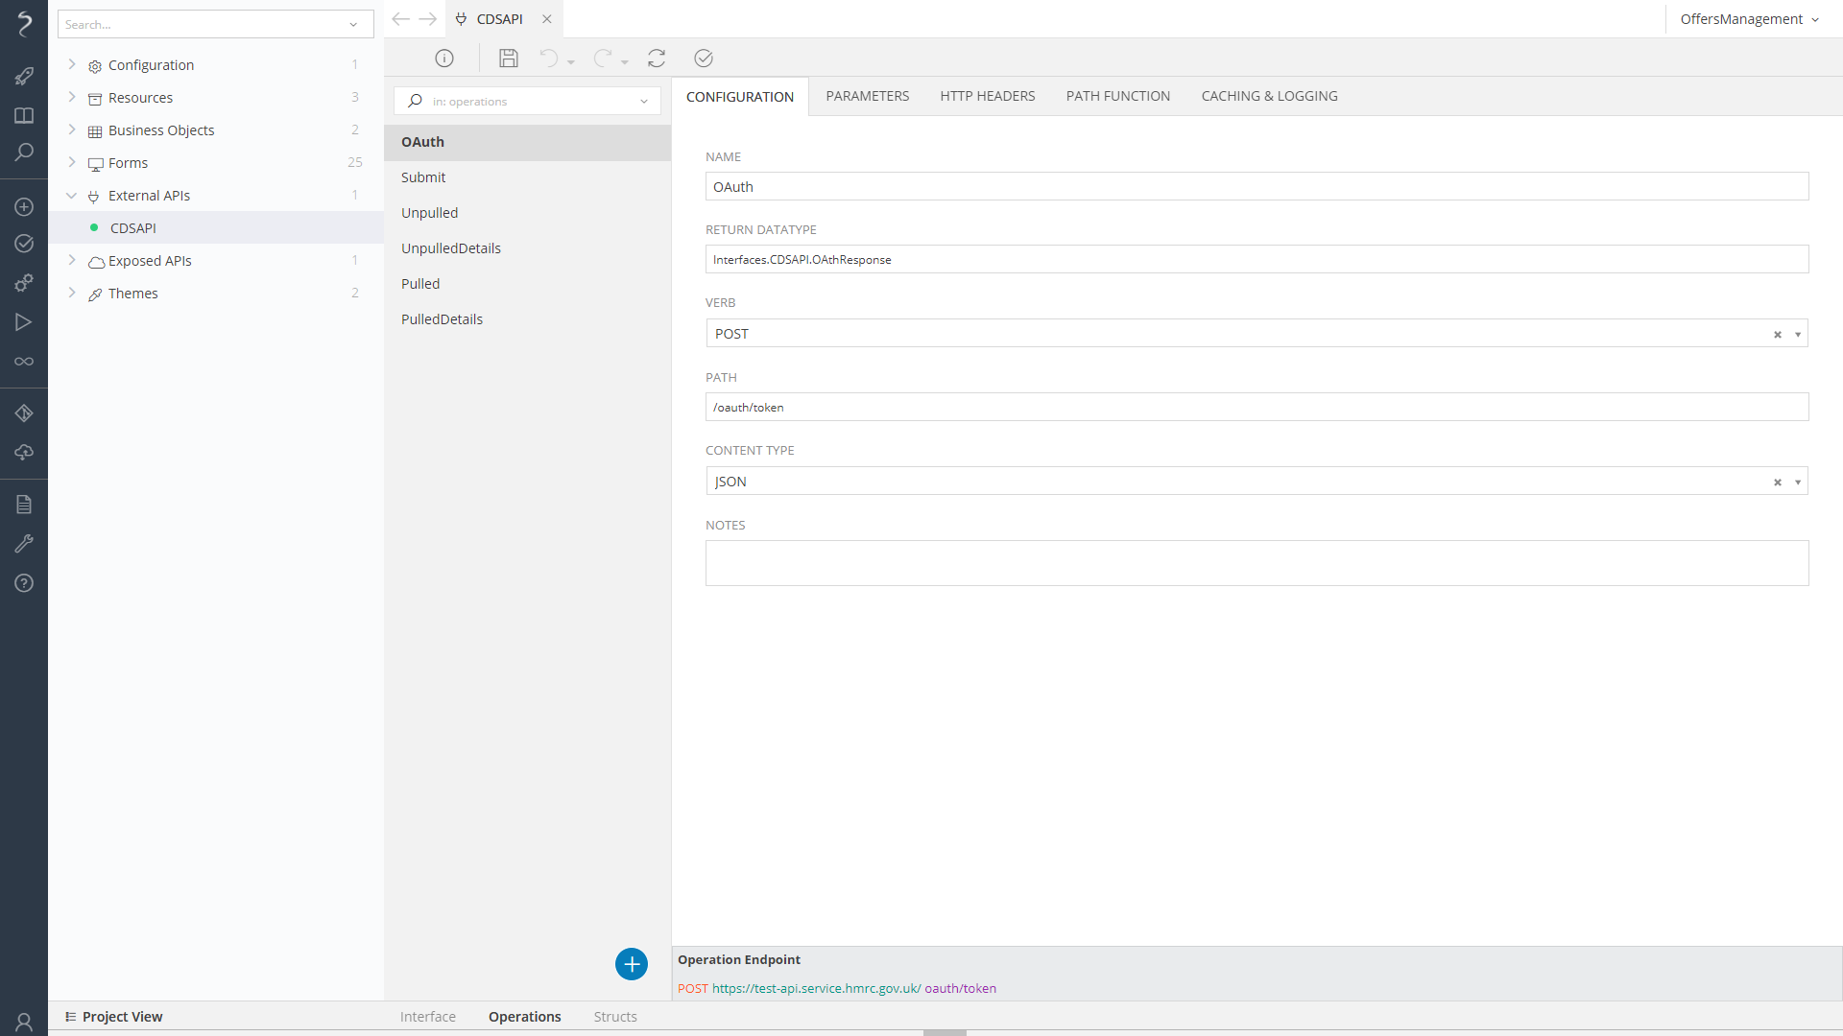Click the validate checkmark toolbar icon

coord(704,59)
